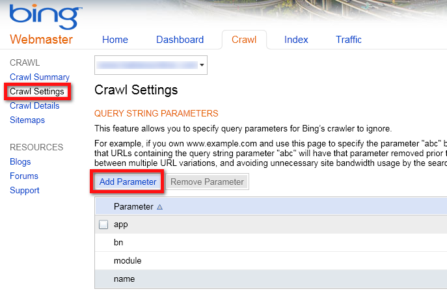Select the Crawl tab
The image size is (447, 300).
(244, 40)
